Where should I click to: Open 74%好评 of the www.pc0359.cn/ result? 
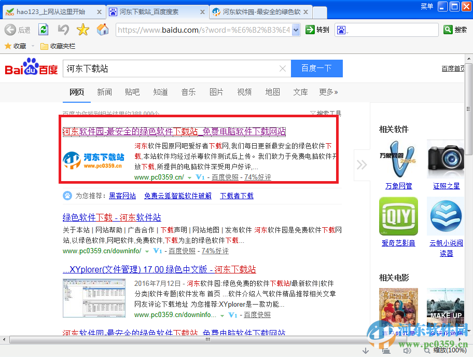258,177
